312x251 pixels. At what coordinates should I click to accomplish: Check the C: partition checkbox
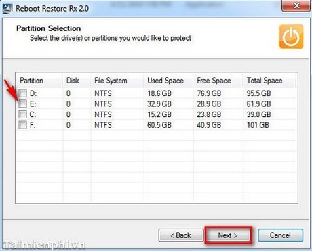click(22, 114)
